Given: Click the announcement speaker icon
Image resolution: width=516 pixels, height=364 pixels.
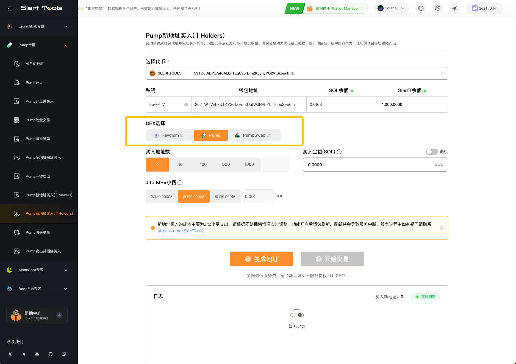Looking at the screenshot, I should pos(81,9).
